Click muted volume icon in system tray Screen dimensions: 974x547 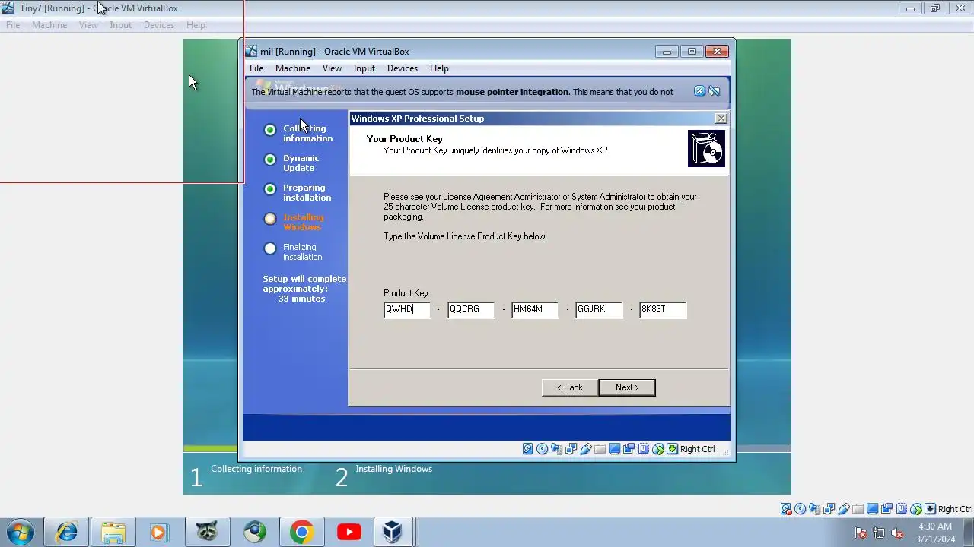click(897, 533)
